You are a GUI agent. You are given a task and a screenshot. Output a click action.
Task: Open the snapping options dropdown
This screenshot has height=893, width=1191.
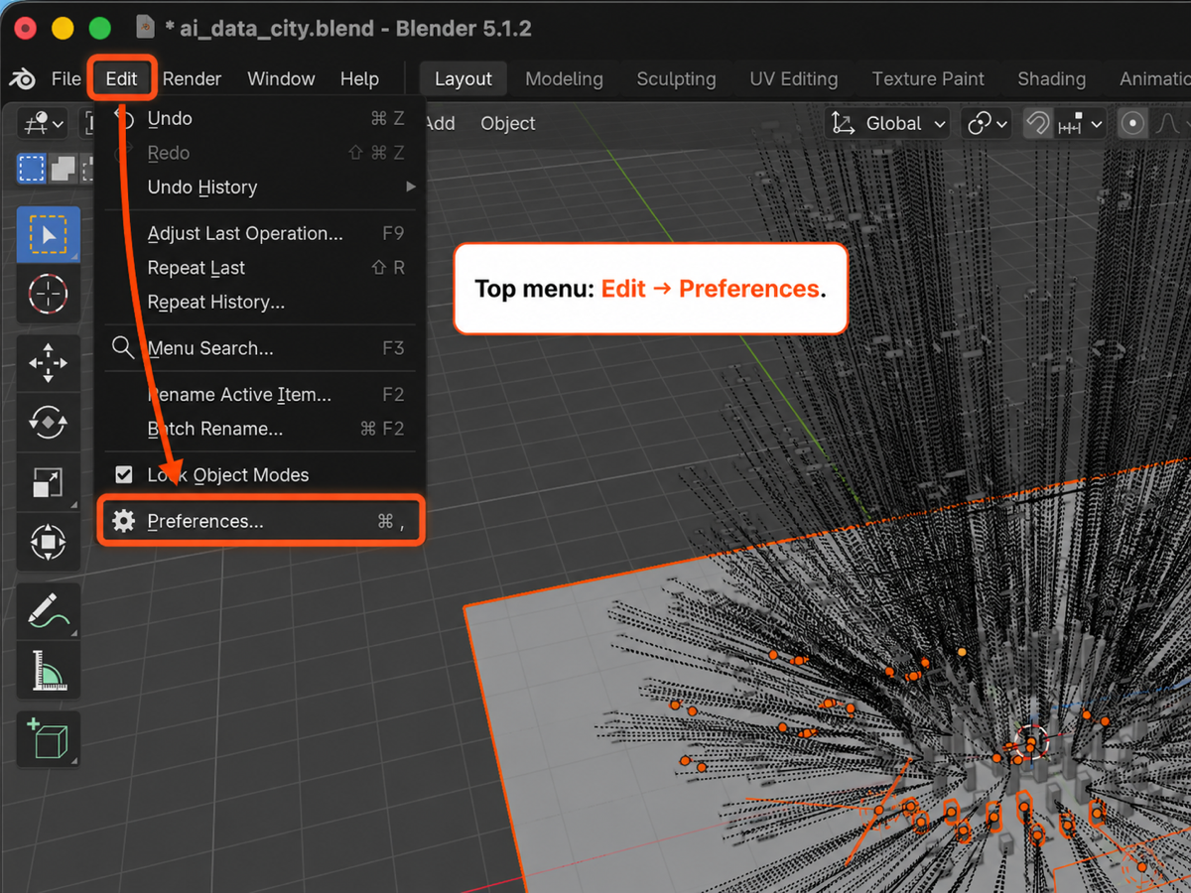tap(1081, 124)
